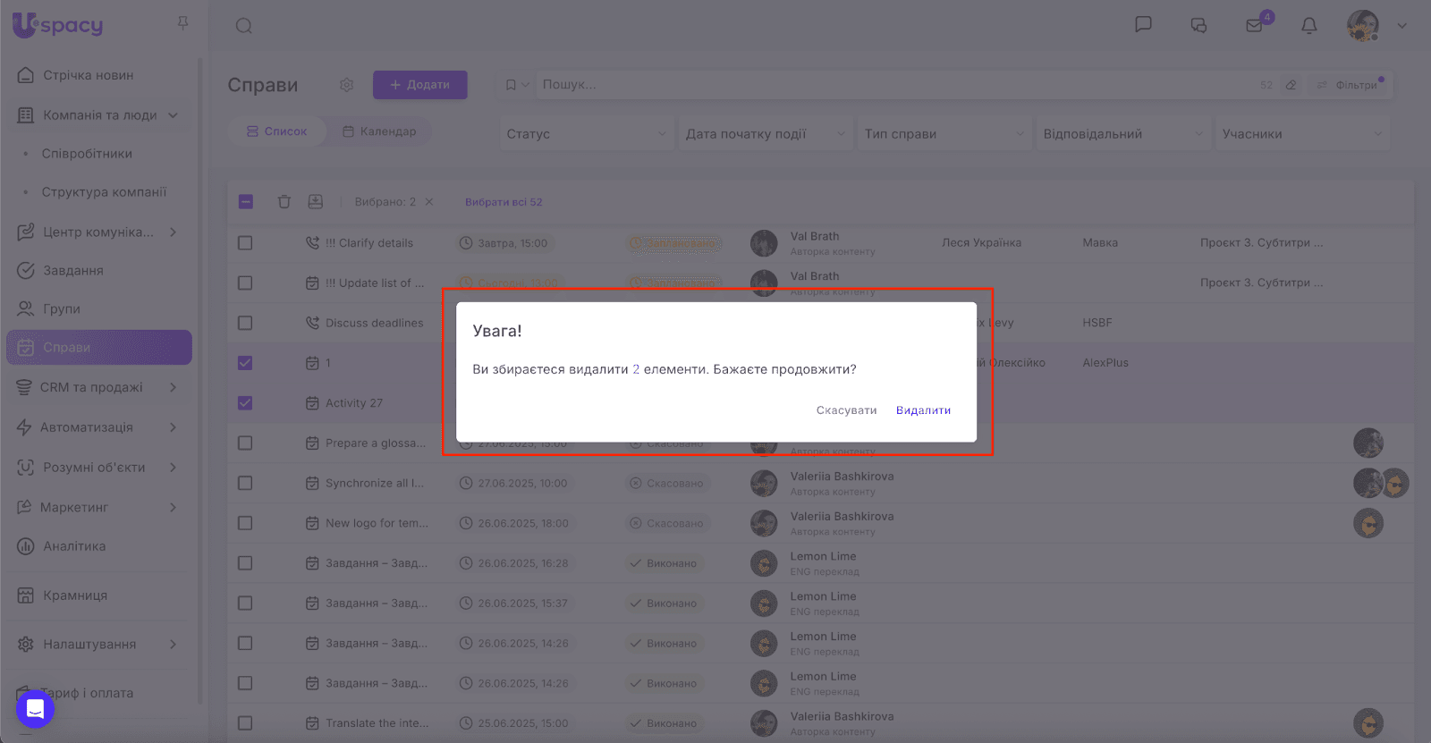Check the Discuss deadlines row checkbox
This screenshot has width=1431, height=743.
245,323
